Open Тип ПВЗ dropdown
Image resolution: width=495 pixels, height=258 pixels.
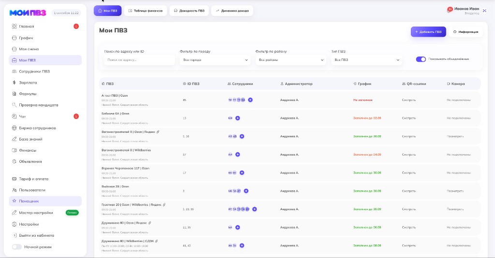366,60
